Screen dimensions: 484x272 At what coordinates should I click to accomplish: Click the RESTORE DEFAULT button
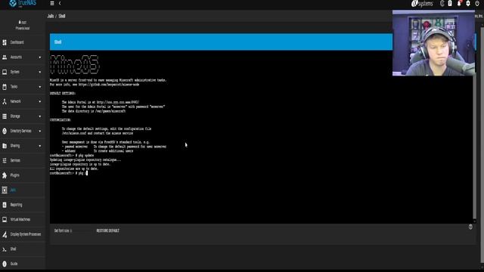click(x=107, y=230)
